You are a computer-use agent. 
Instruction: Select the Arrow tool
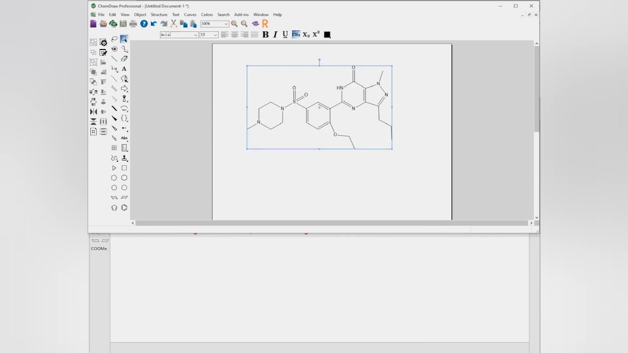pyautogui.click(x=124, y=89)
